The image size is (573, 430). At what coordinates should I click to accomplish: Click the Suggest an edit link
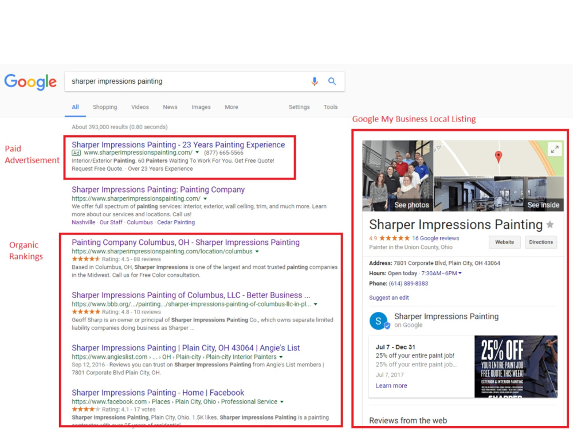point(389,298)
